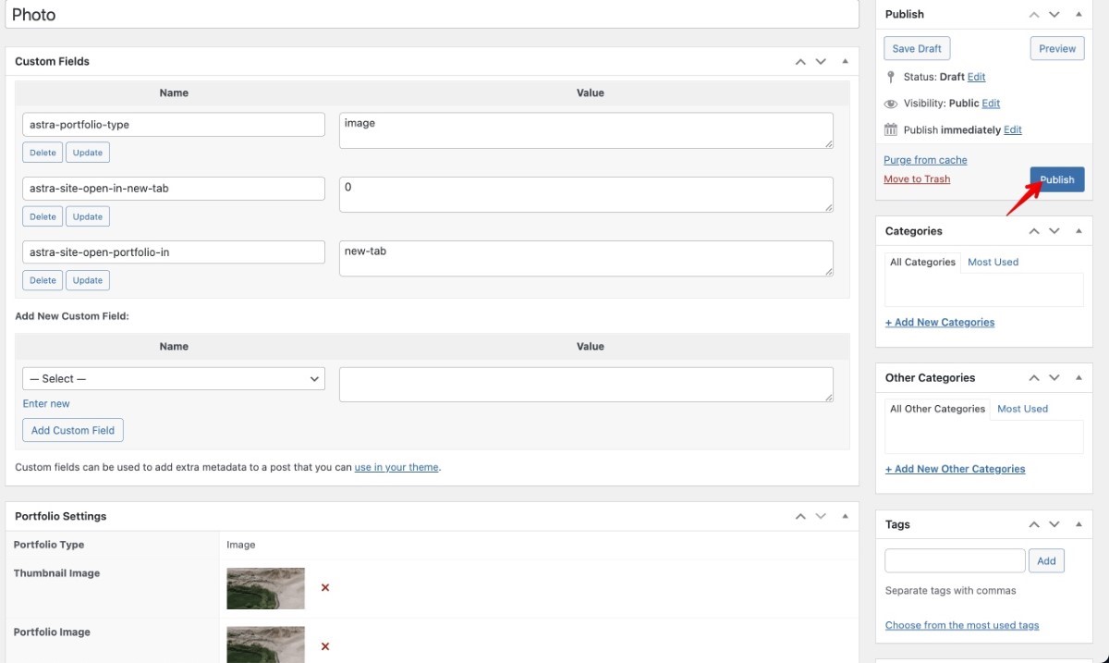The height and width of the screenshot is (663, 1109).
Task: Click the visibility eye icon
Action: point(891,104)
